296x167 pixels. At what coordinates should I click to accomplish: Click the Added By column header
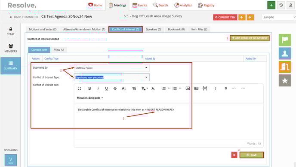(x=150, y=58)
